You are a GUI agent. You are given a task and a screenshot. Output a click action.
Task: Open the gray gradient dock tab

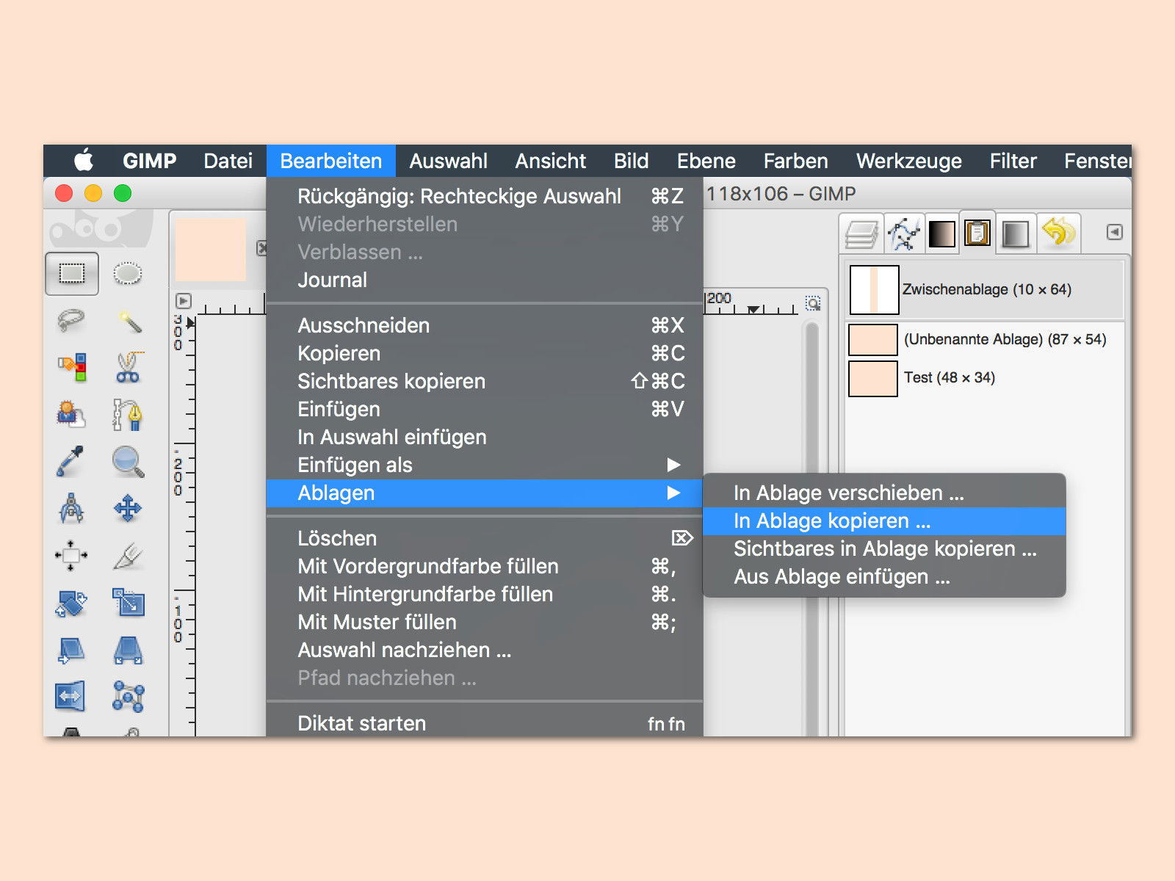1016,234
